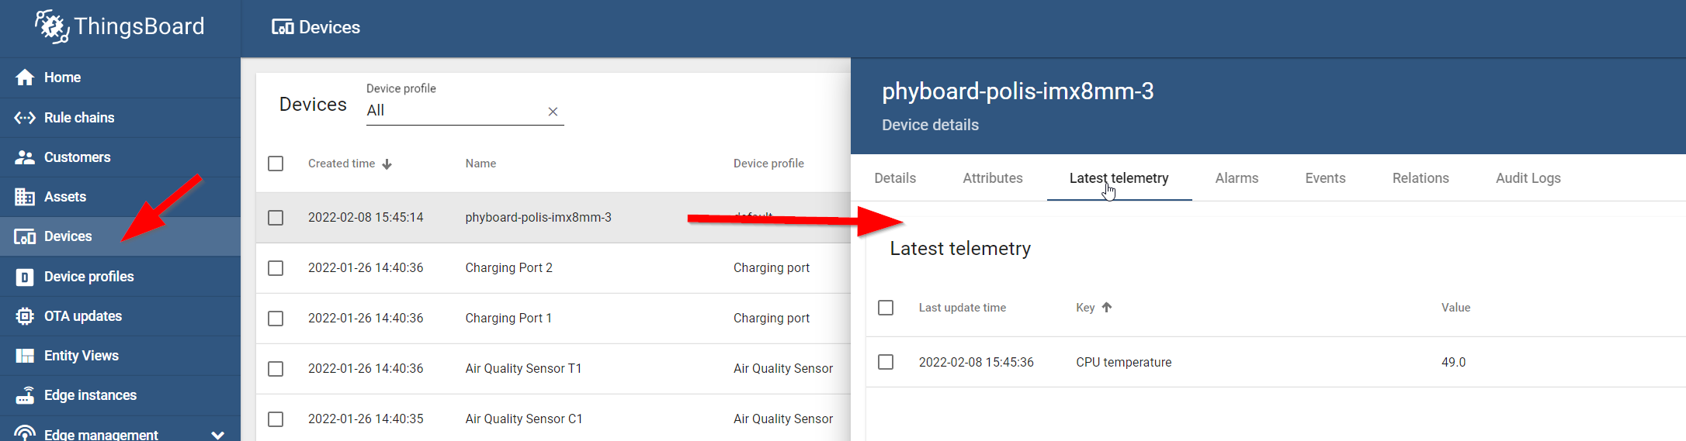Click the Customers people icon
The image size is (1686, 441).
(25, 157)
